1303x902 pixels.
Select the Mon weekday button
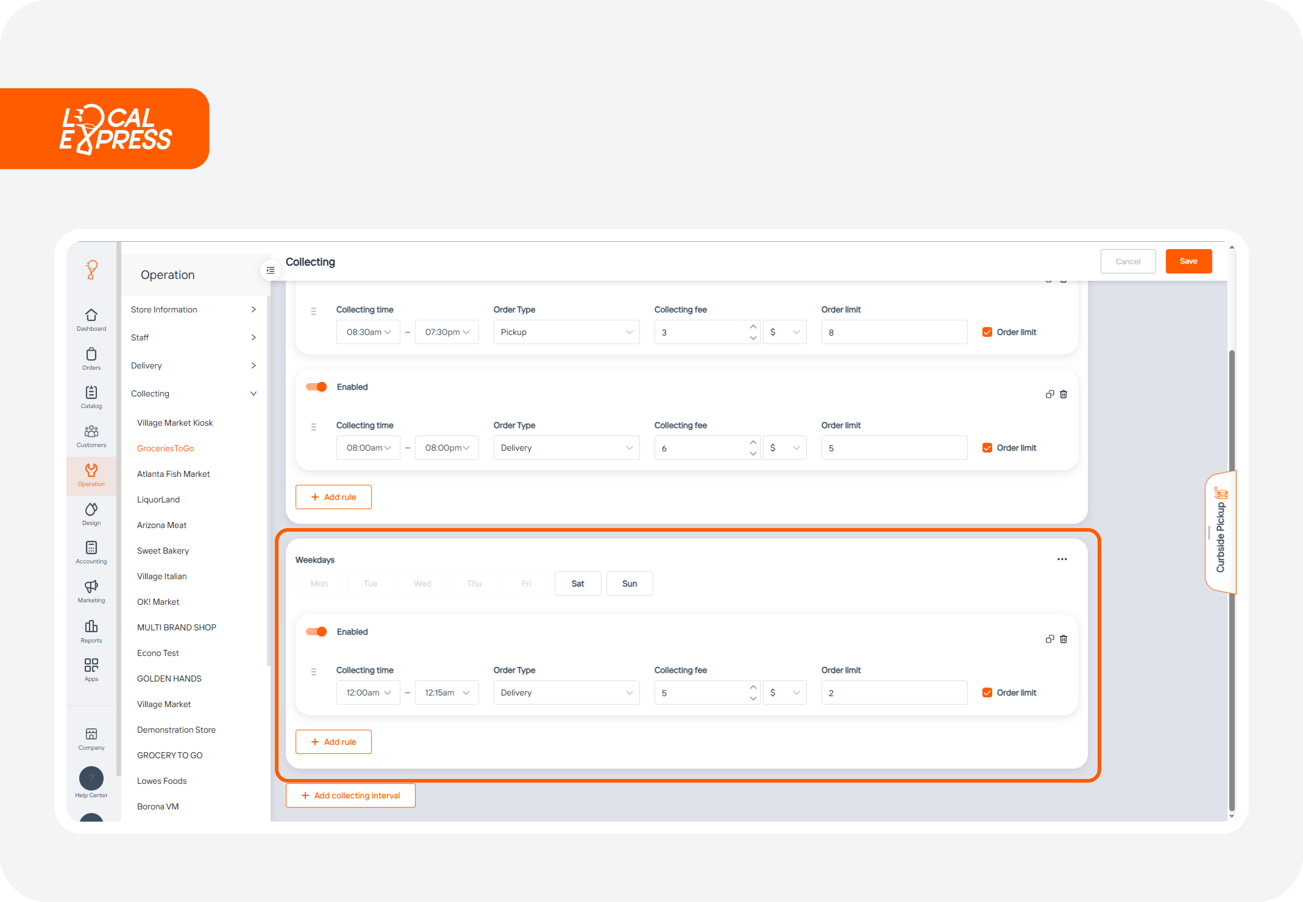319,583
